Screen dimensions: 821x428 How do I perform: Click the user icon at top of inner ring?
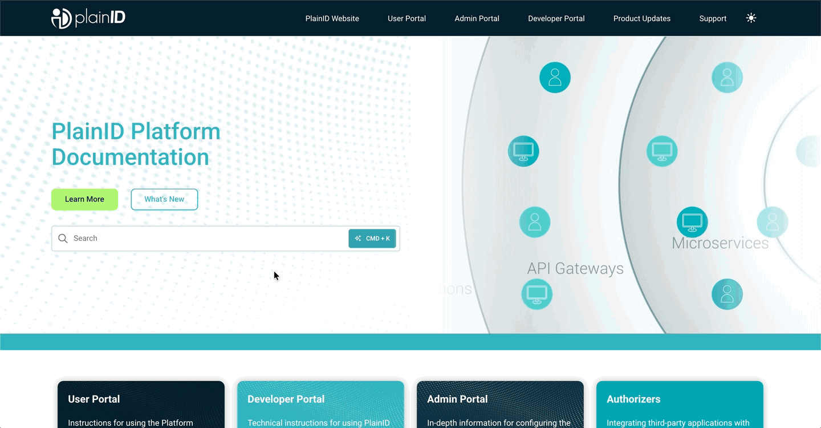tap(555, 78)
